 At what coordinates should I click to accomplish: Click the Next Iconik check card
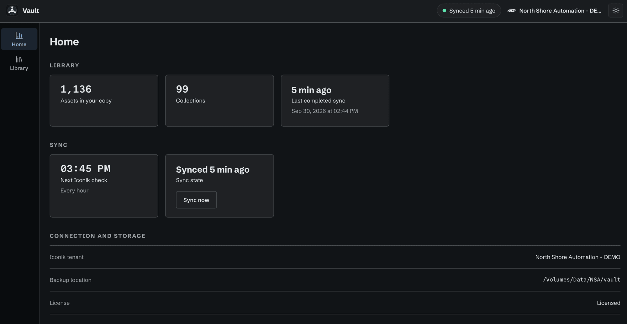point(104,186)
